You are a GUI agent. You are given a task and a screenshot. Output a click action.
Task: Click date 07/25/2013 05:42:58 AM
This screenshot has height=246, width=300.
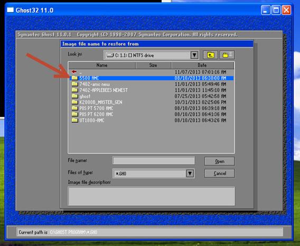[x=200, y=96]
